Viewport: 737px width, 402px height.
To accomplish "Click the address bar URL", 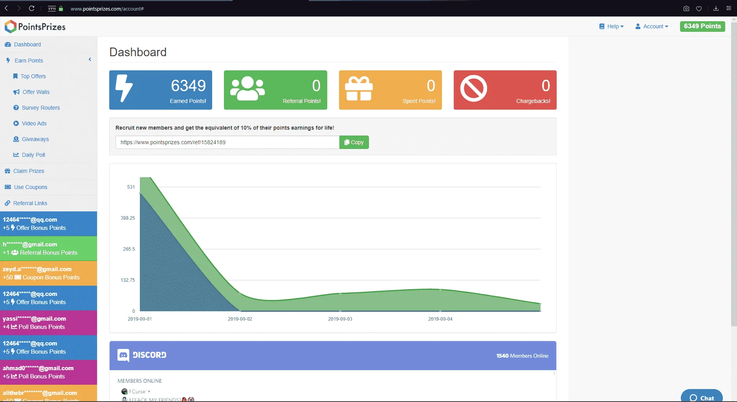I will point(107,9).
